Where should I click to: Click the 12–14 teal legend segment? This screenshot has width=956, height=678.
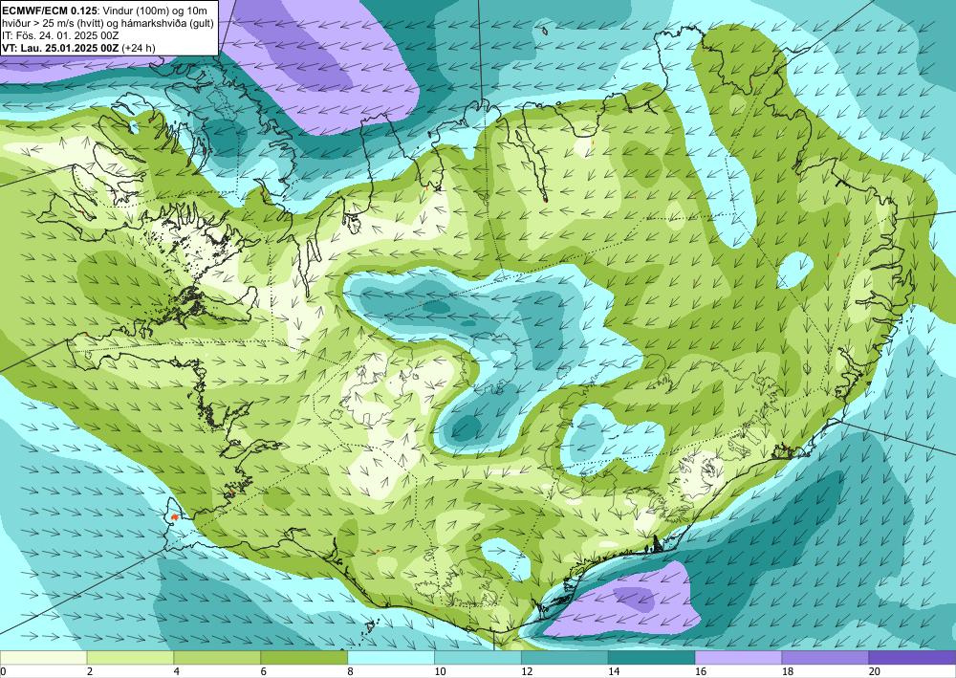point(565,658)
